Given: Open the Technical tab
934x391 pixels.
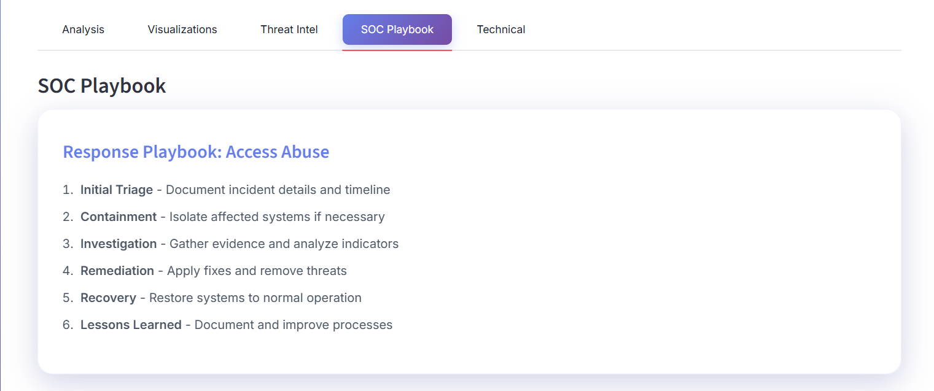Looking at the screenshot, I should (x=500, y=29).
